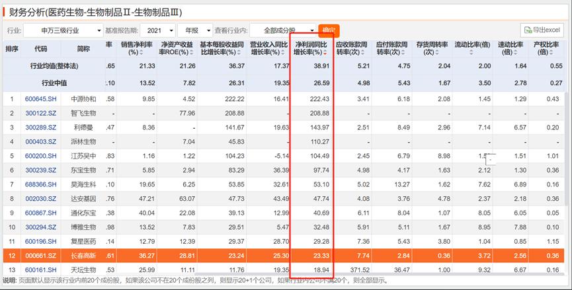Select the 达安基因 company name cell

click(83, 199)
